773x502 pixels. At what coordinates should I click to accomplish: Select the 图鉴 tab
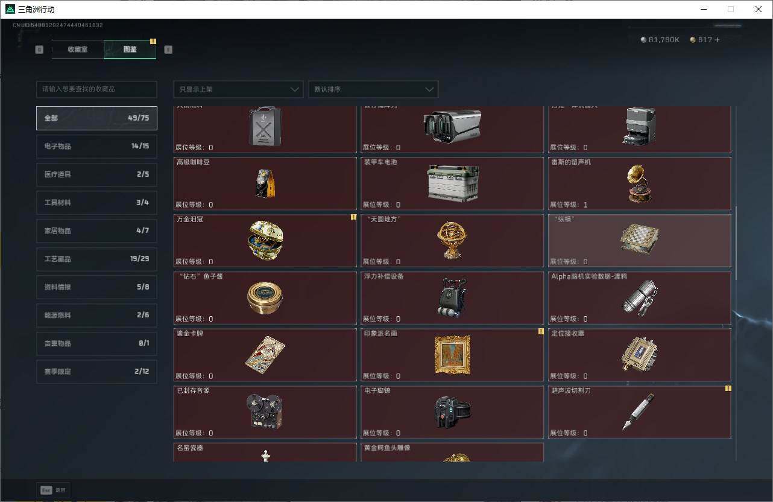pos(129,49)
